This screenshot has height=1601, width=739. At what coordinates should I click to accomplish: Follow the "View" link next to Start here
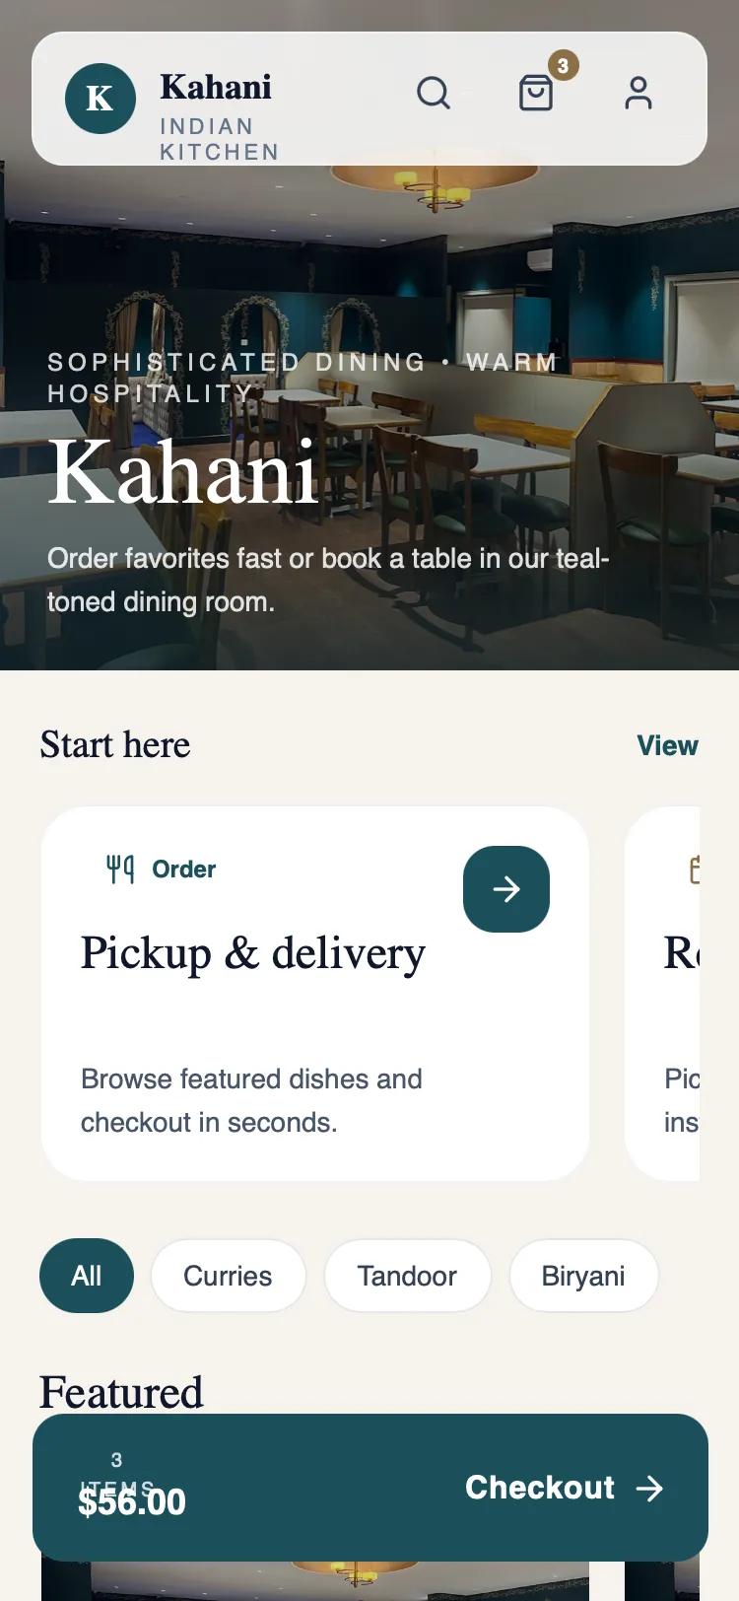[667, 746]
